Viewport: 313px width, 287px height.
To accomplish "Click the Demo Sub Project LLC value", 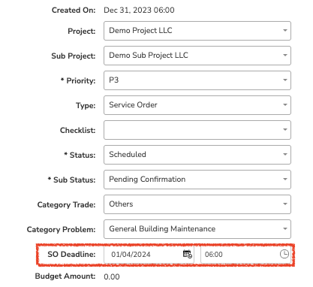I will click(149, 55).
